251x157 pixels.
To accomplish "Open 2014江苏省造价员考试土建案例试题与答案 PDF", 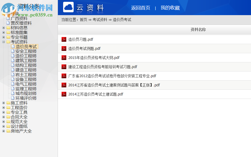I will pyautogui.click(x=114, y=85).
